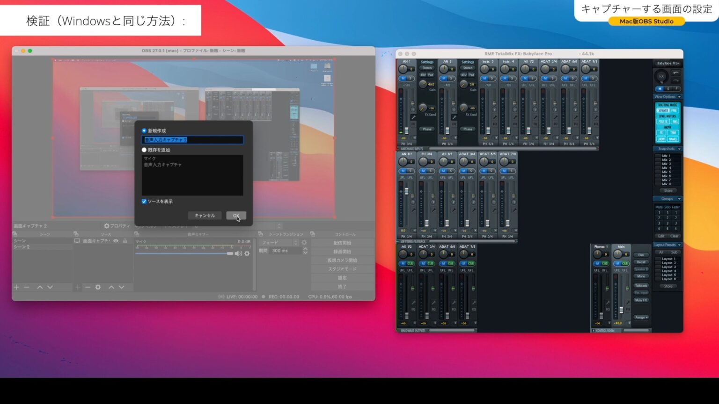Click the Instr. 3 channel wrench icon

pyautogui.click(x=495, y=117)
